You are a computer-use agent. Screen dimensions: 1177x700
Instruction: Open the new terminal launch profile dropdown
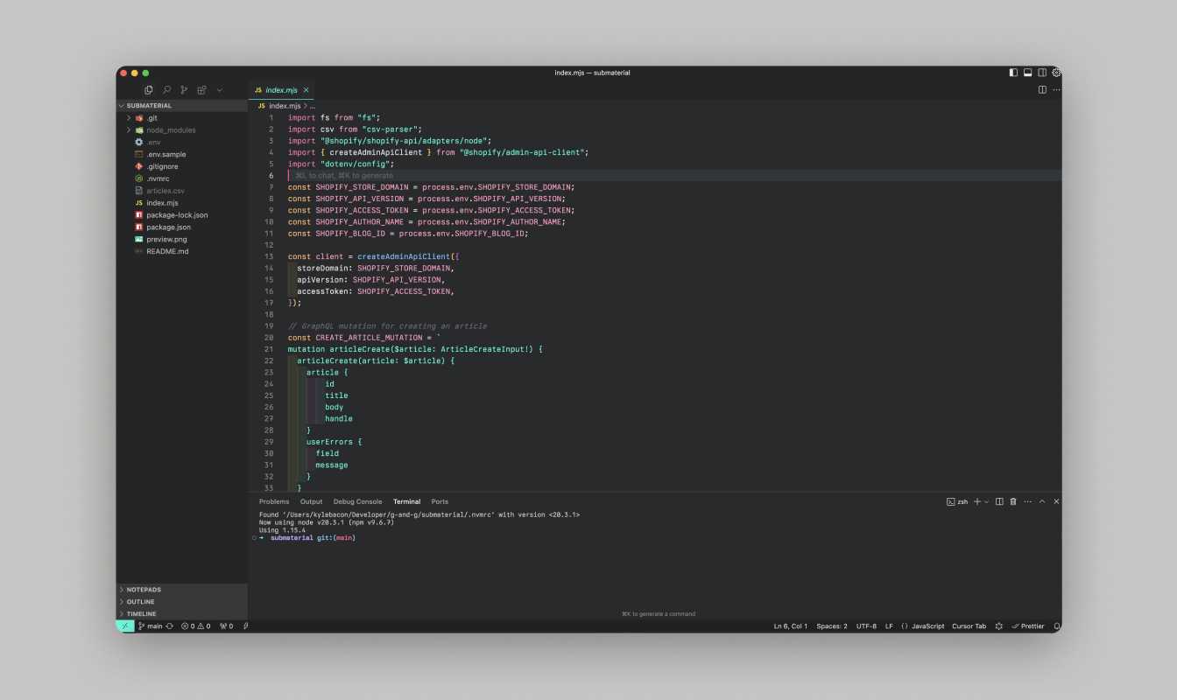(987, 501)
